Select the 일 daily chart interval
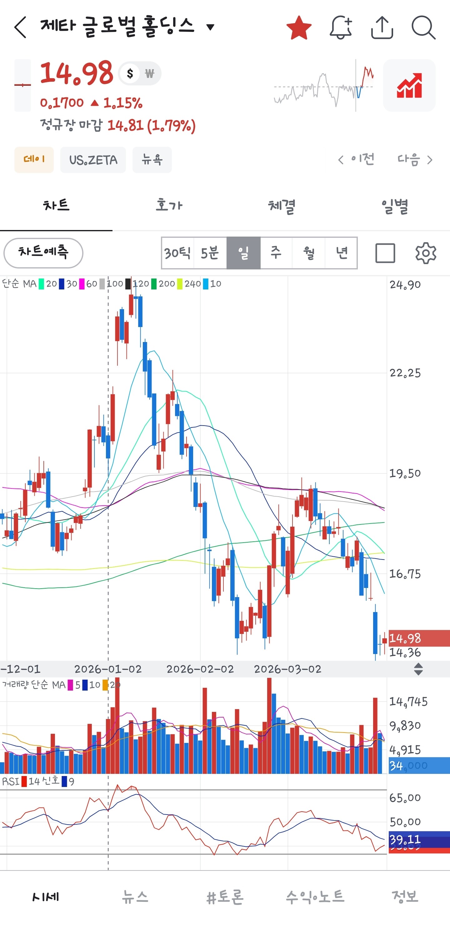The height and width of the screenshot is (925, 450). [243, 253]
